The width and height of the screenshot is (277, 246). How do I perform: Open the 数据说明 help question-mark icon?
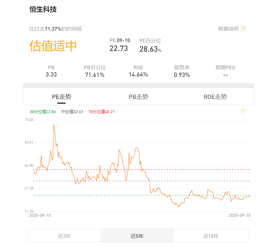point(243,29)
